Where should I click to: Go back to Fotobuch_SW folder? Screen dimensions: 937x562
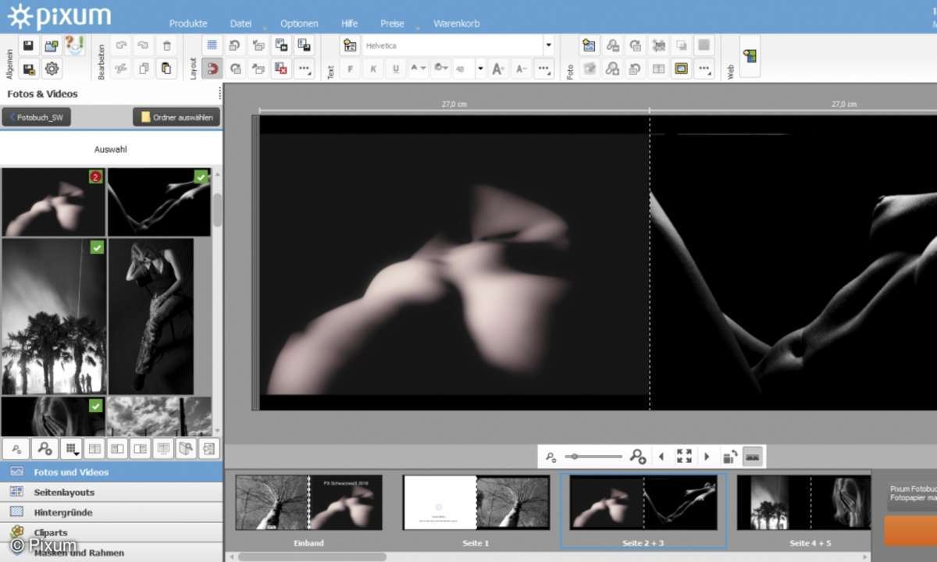[x=37, y=117]
